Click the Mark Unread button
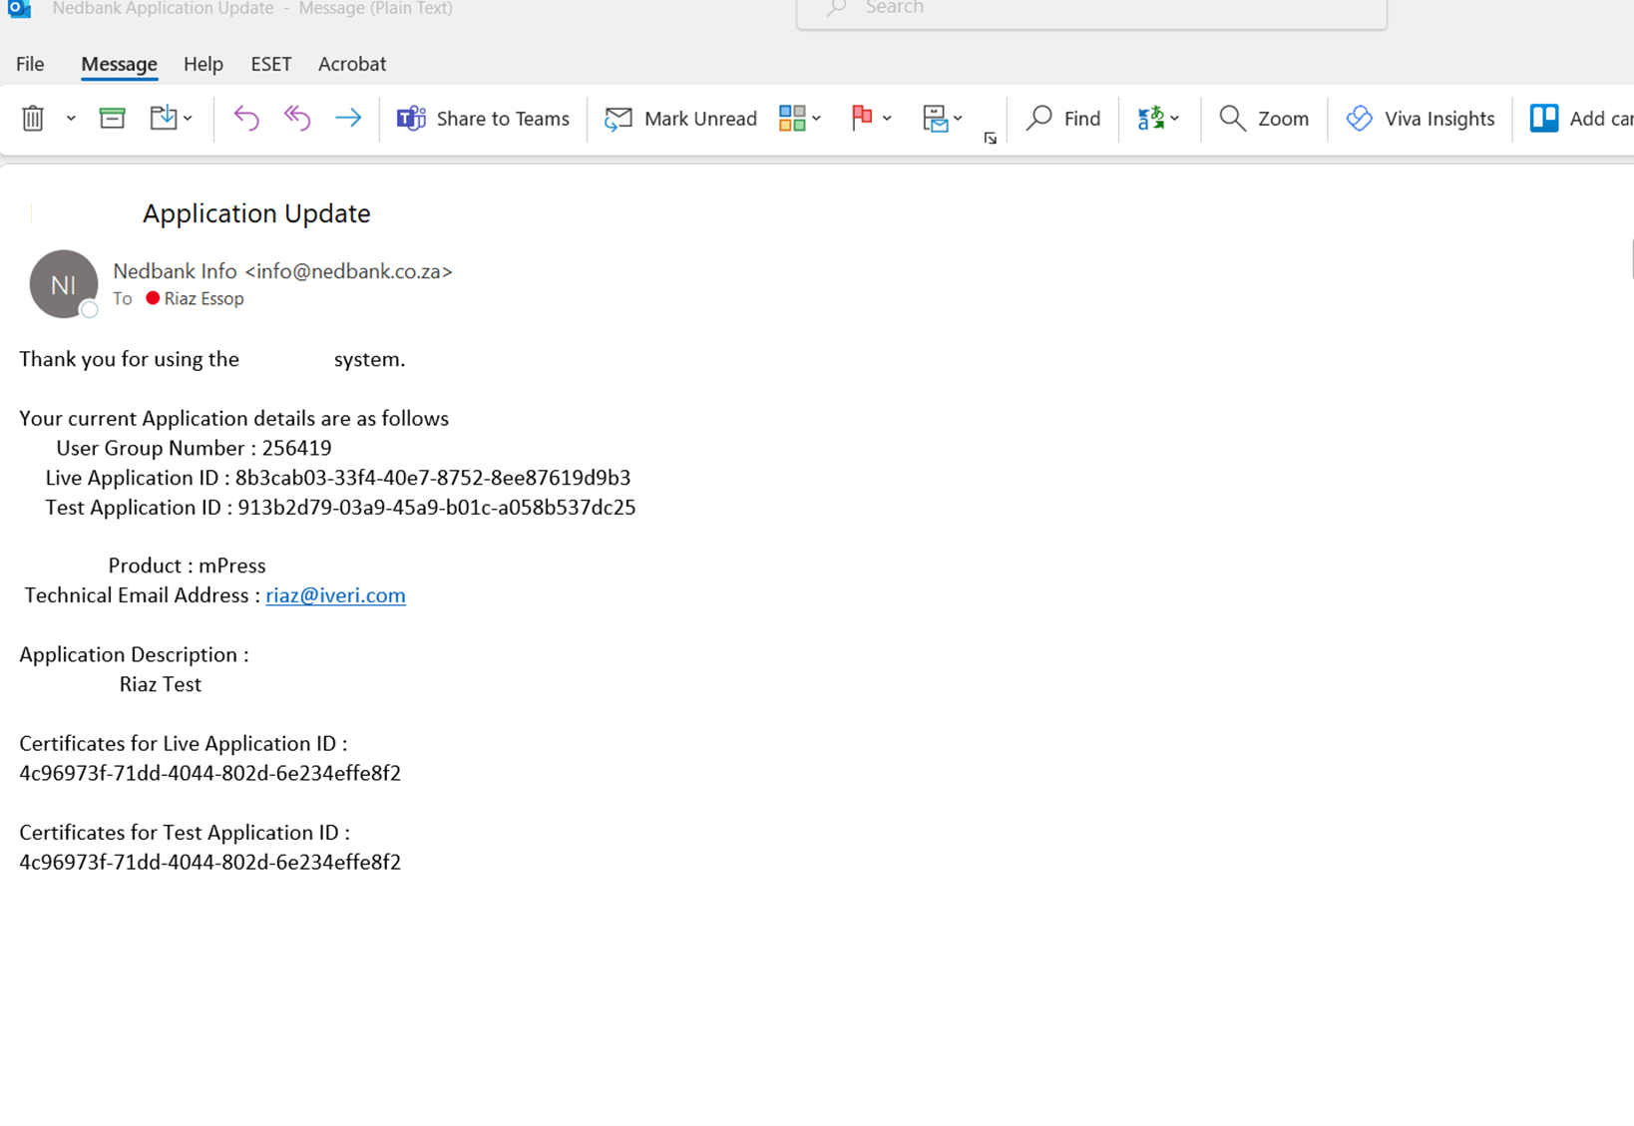This screenshot has height=1126, width=1634. (x=681, y=118)
